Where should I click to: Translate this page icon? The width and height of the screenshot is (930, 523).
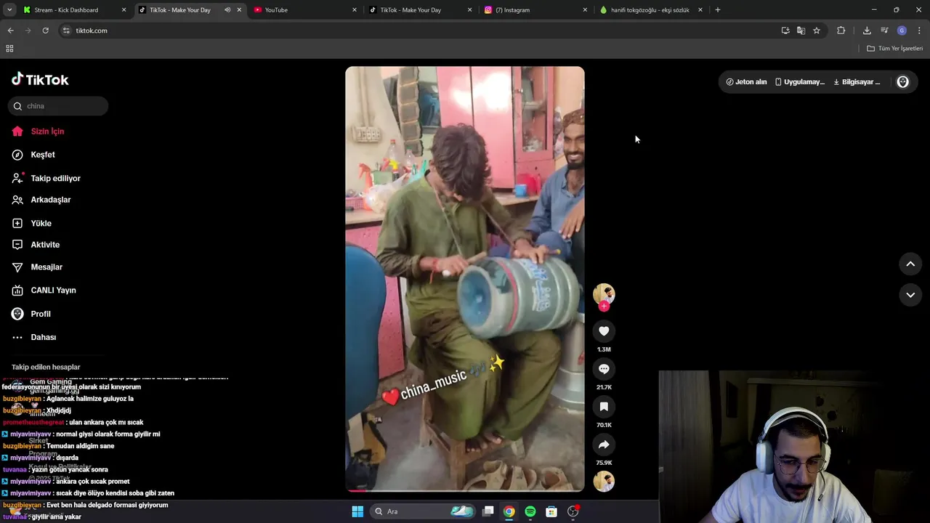click(x=801, y=31)
